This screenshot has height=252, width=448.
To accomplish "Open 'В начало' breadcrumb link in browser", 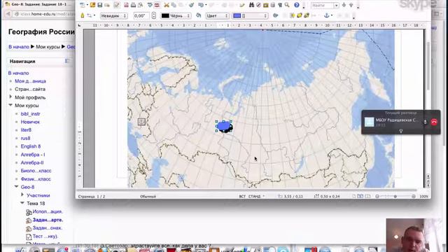I will (19, 47).
